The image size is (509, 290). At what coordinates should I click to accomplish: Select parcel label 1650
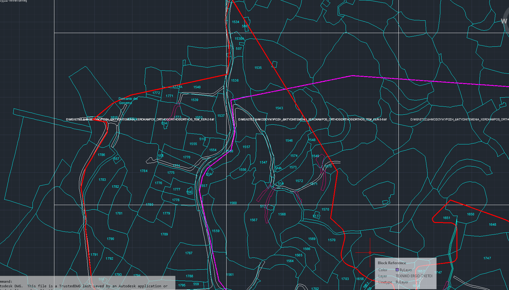coord(470,214)
